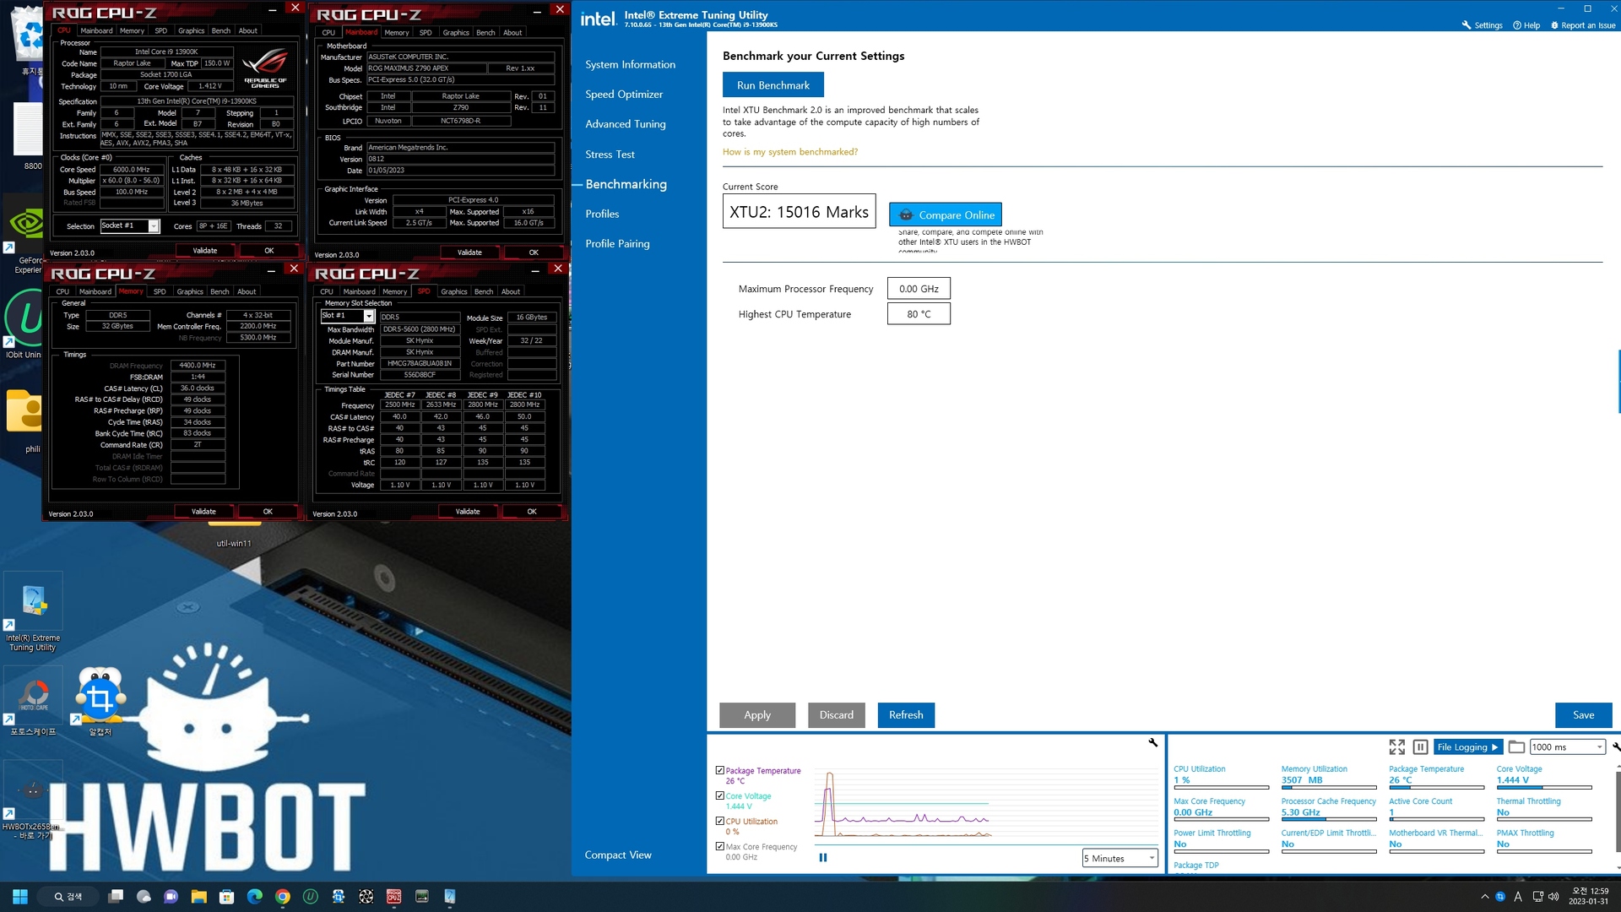Image resolution: width=1621 pixels, height=912 pixels.
Task: Open the 포토스케이프 desktop shortcut
Action: point(33,701)
